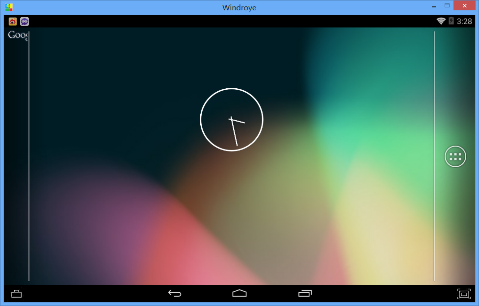Tap the Wi-Fi signal status icon
The width and height of the screenshot is (479, 306).
click(x=441, y=21)
